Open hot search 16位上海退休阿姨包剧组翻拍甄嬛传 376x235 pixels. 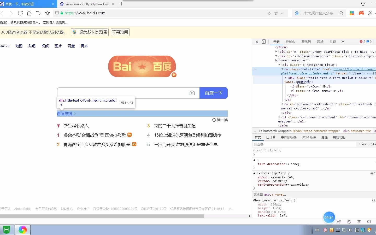point(188,135)
